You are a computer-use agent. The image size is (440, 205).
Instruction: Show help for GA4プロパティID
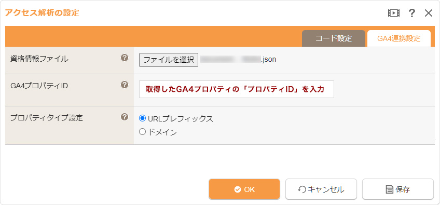(x=125, y=85)
